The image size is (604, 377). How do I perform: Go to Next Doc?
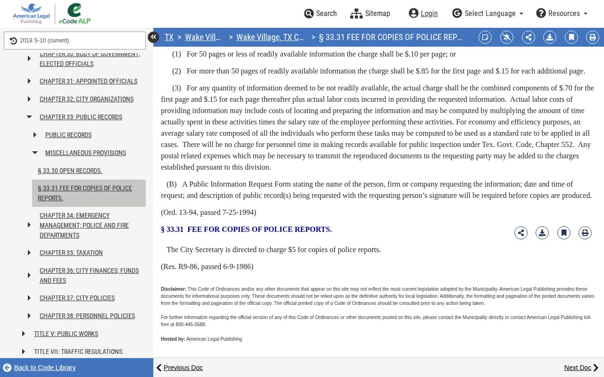(581, 368)
